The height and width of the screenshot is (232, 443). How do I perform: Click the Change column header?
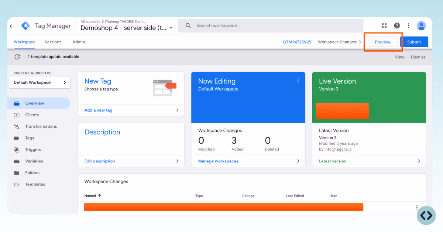tap(248, 196)
